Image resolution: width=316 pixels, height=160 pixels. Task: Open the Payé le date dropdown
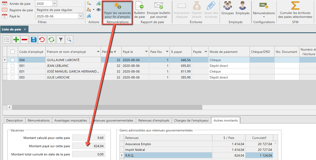(x=80, y=16)
